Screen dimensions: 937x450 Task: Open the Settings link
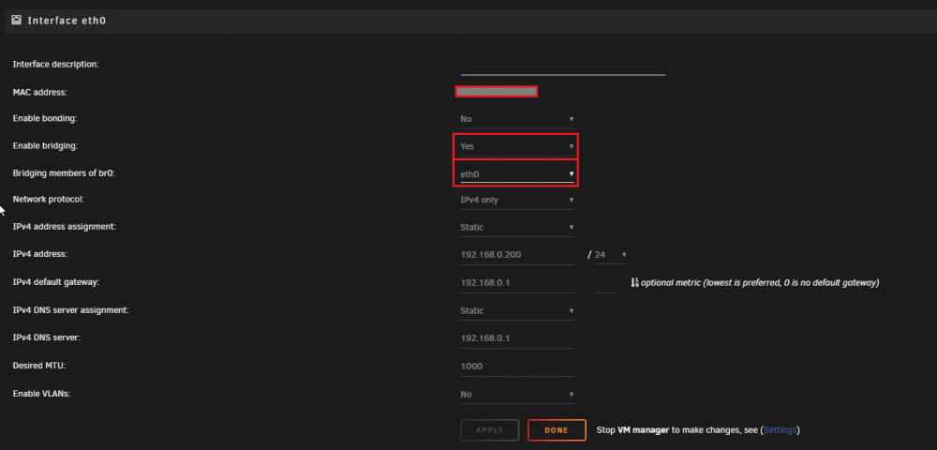(780, 429)
